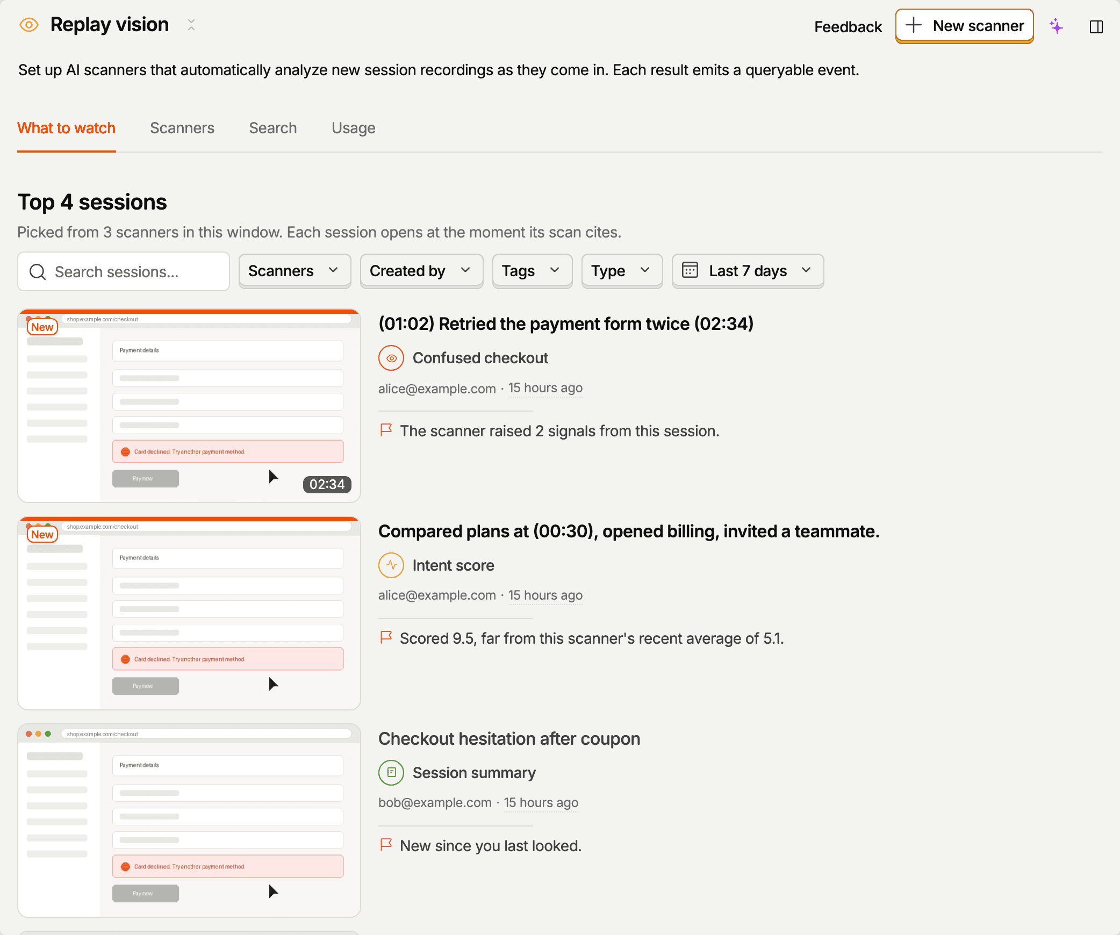Click the Intent score pulse icon
This screenshot has width=1120, height=935.
coord(391,565)
